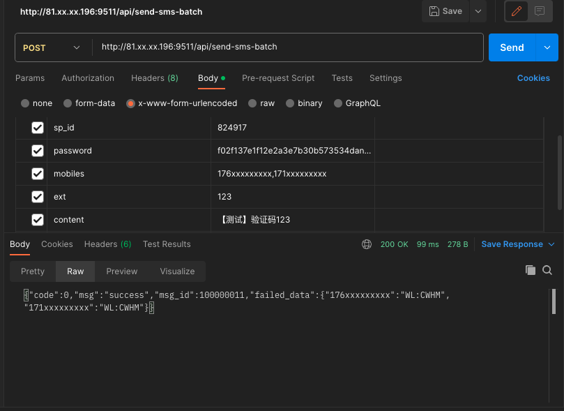Expand the Save options arrow
Screen dimensions: 564x411
tap(478, 11)
